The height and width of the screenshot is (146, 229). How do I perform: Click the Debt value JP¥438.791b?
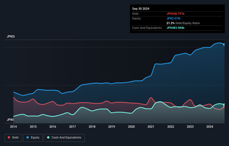coord(175,14)
